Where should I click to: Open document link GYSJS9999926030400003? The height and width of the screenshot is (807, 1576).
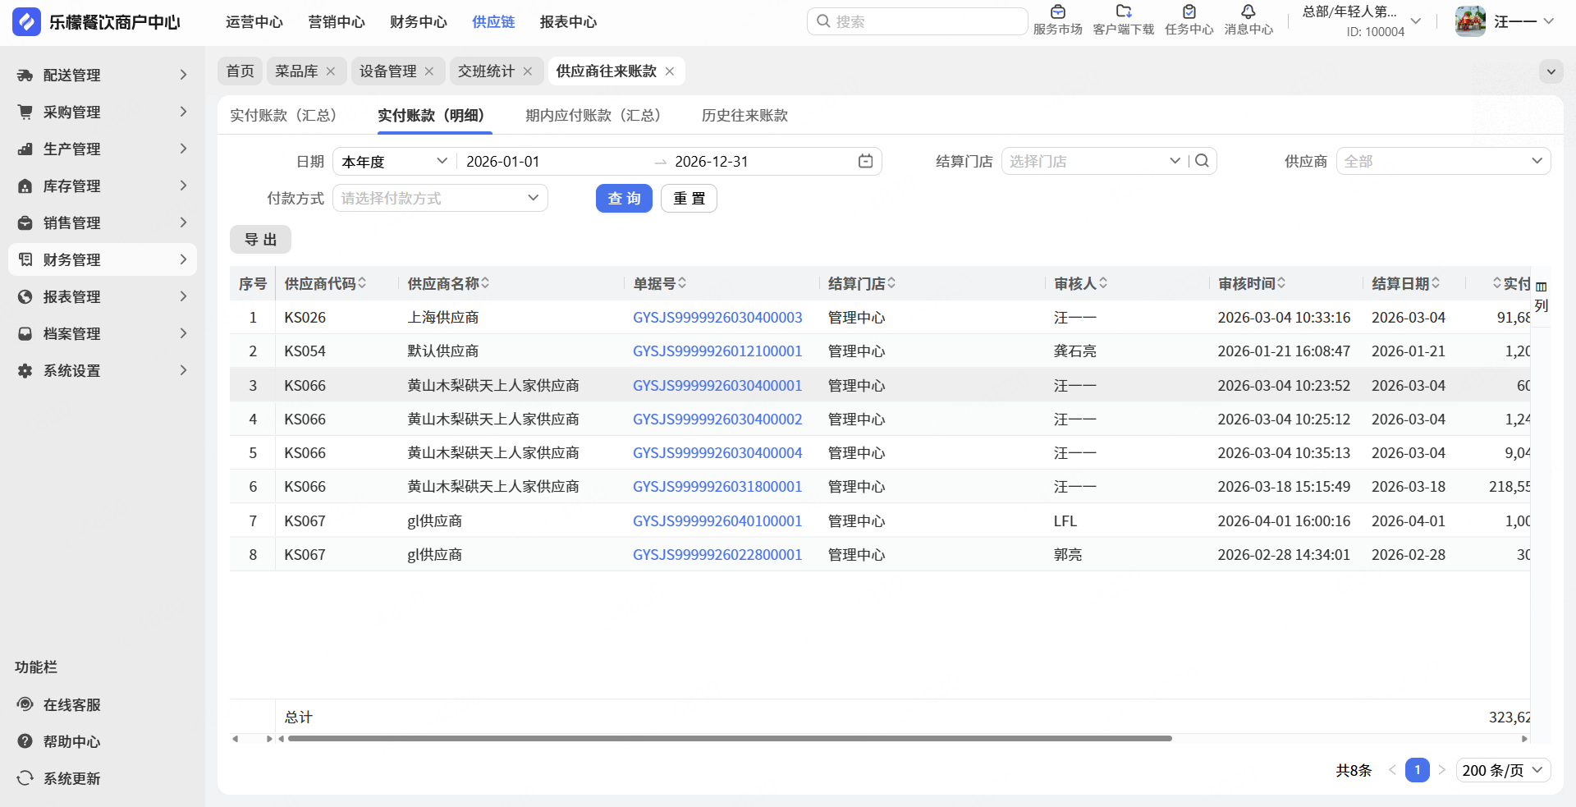[x=717, y=318]
